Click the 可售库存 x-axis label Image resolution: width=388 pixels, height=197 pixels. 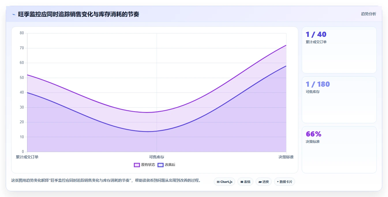[157, 157]
